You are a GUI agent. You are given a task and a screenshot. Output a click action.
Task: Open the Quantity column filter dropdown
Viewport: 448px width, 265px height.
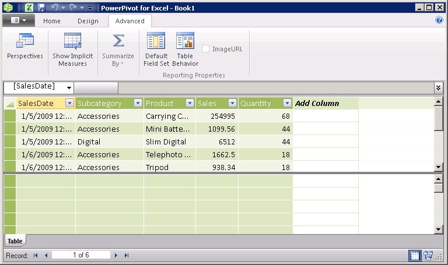tap(287, 103)
